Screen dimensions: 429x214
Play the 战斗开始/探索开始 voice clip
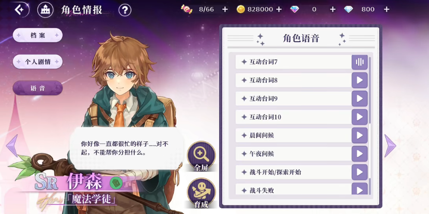[x=360, y=172]
